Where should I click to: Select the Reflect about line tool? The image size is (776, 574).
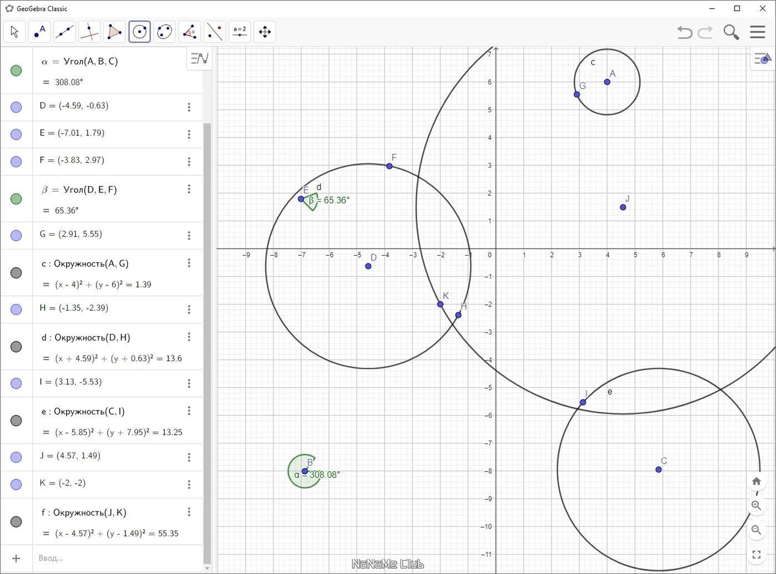[214, 32]
